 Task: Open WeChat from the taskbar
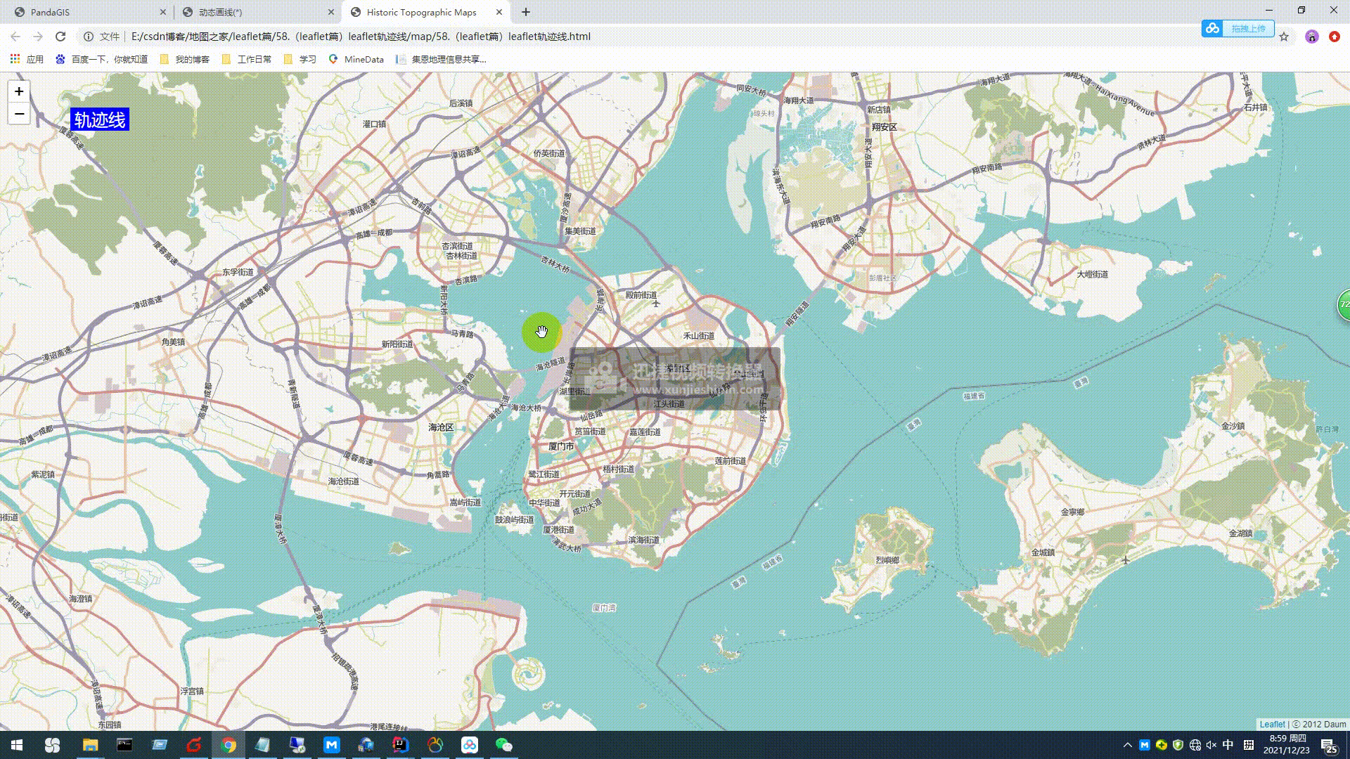(503, 745)
